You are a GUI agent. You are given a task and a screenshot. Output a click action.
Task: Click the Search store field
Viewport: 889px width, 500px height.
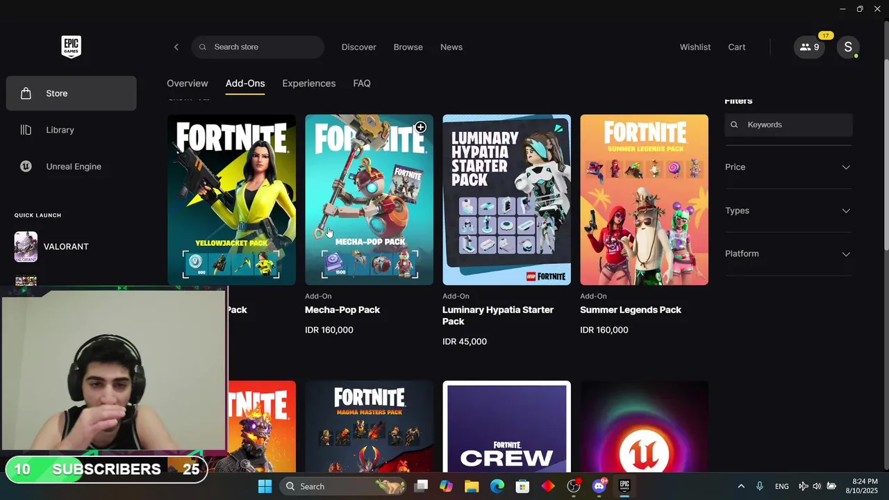[x=258, y=47]
